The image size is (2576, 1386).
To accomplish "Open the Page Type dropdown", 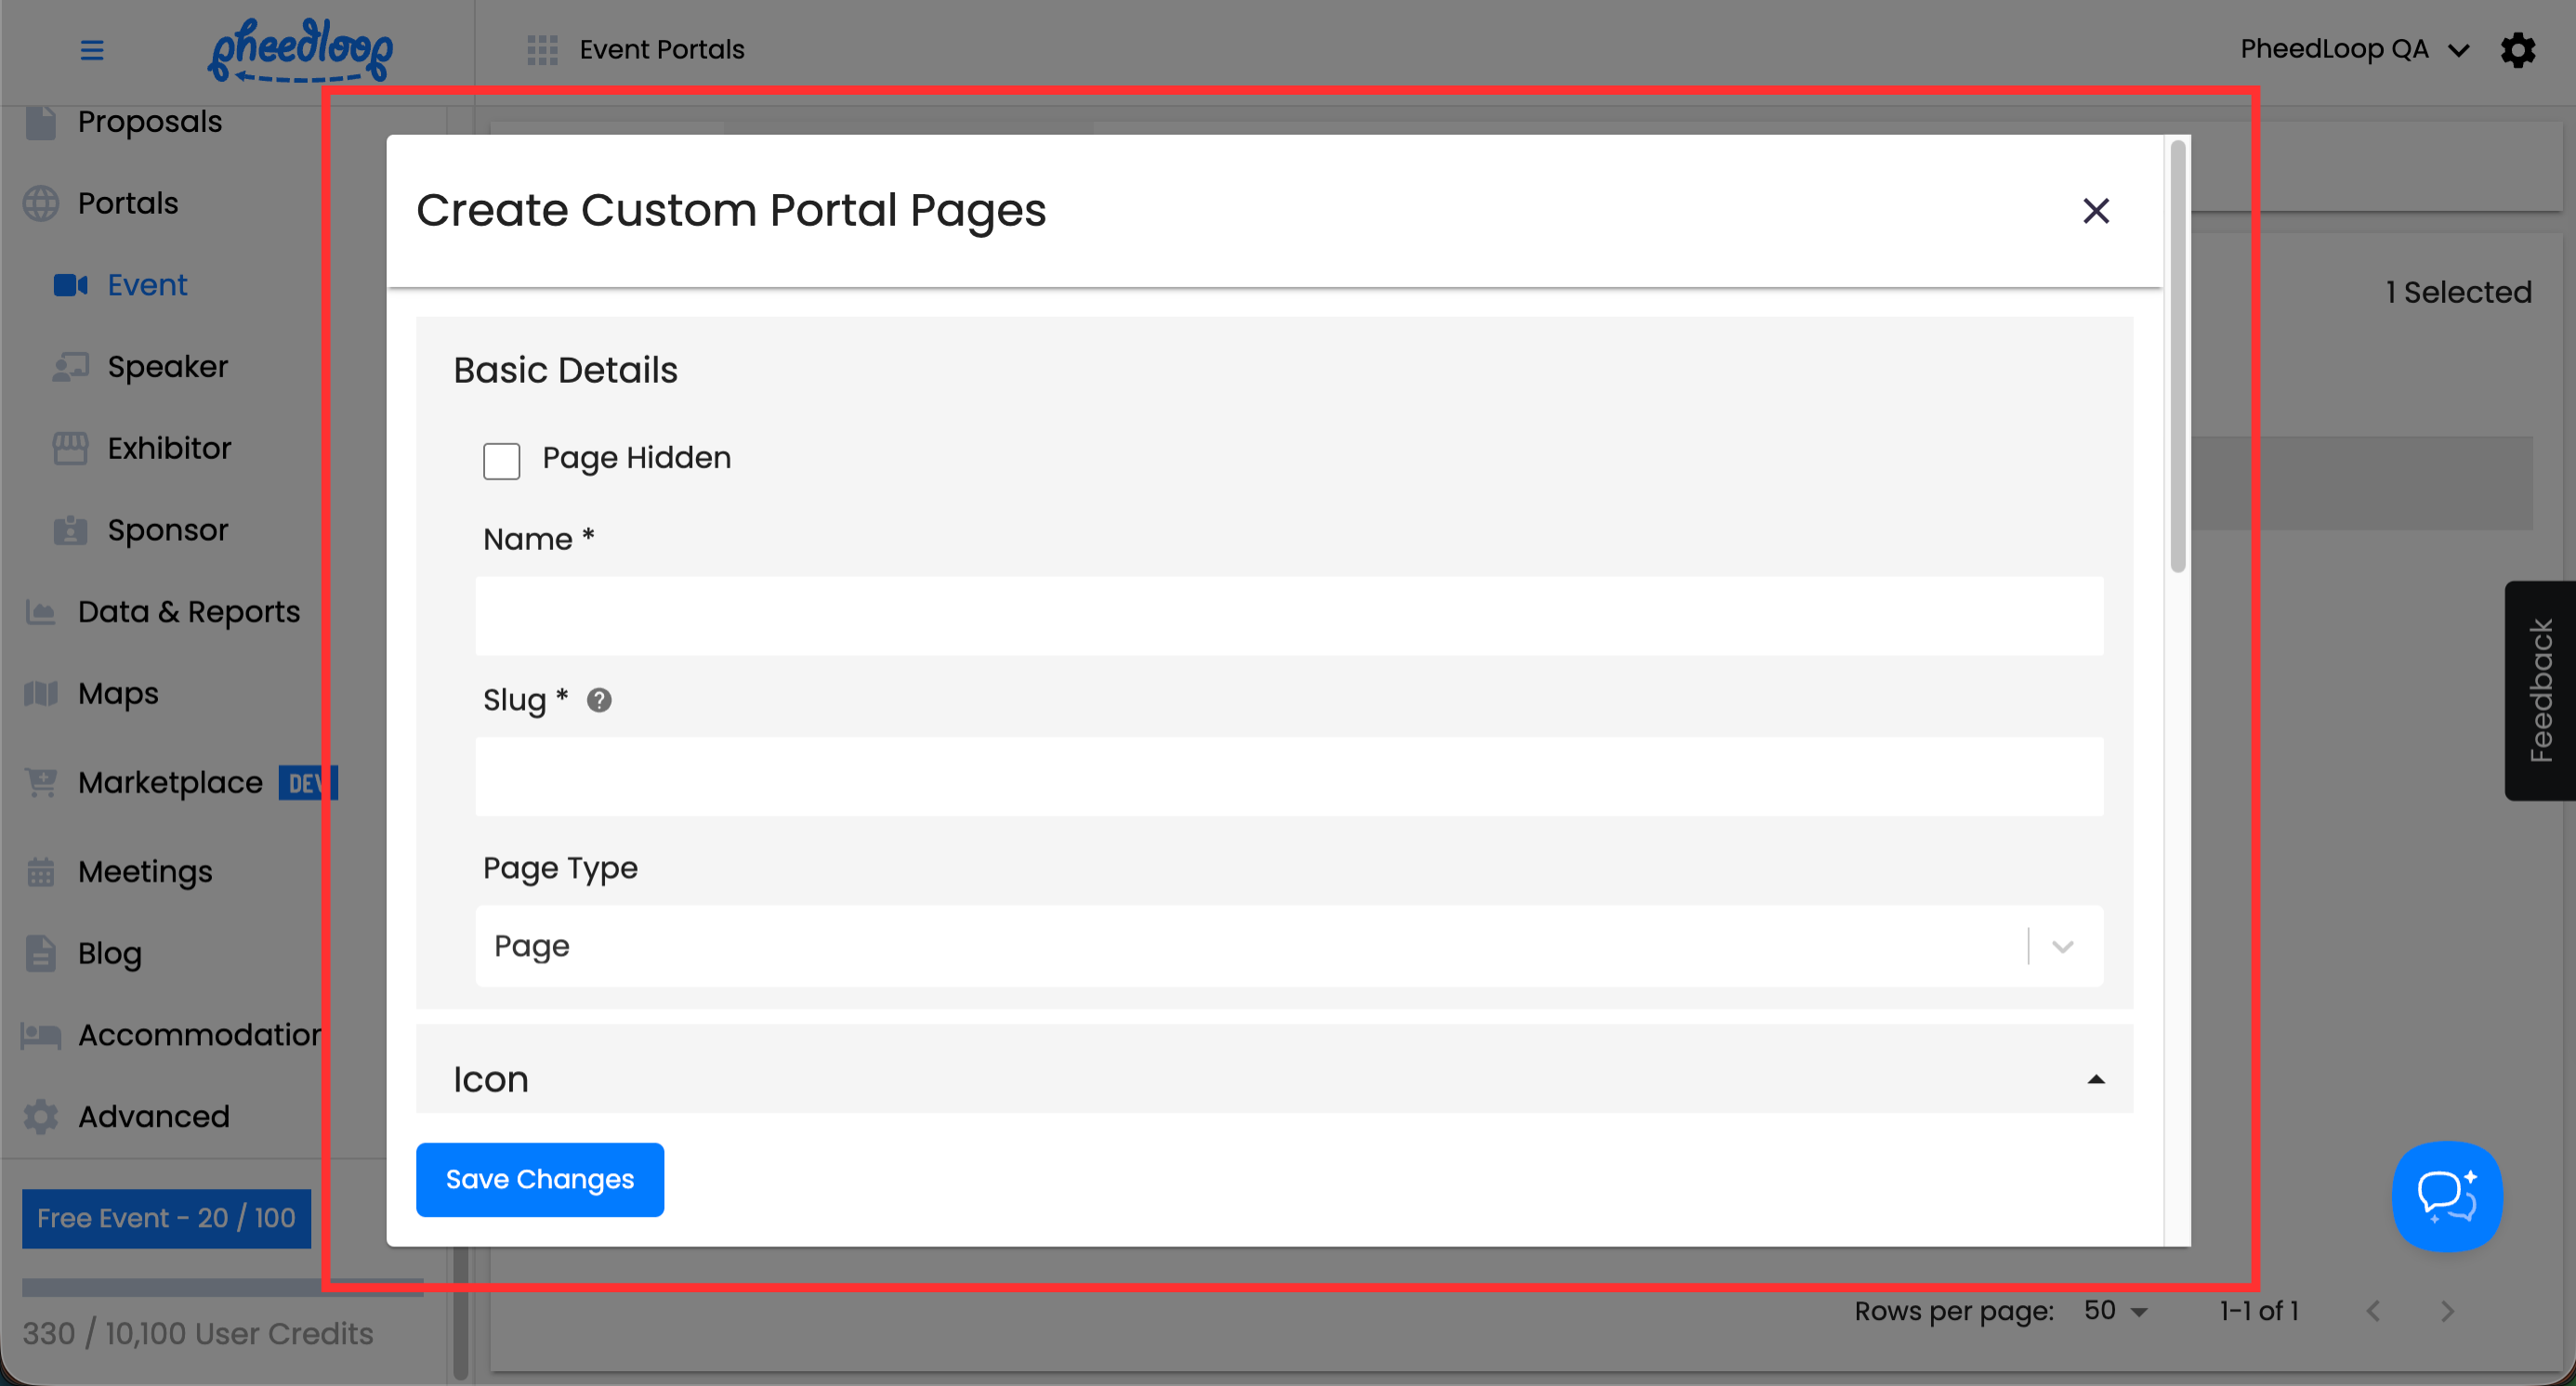I will coord(1288,946).
